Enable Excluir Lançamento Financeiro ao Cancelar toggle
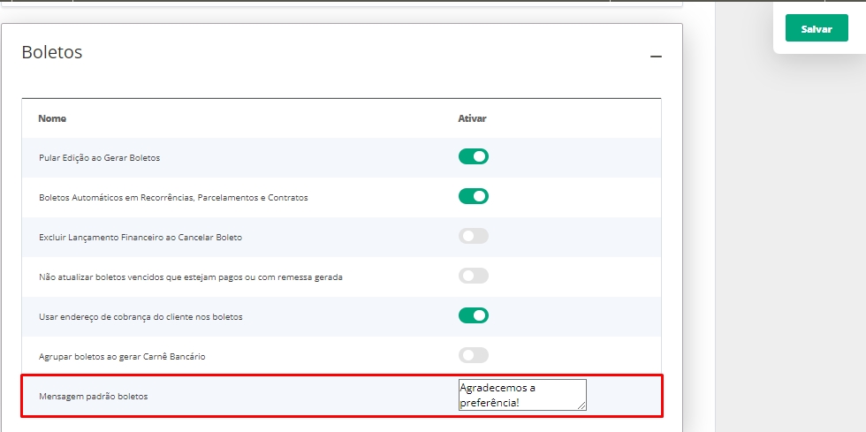This screenshot has width=866, height=432. pyautogui.click(x=473, y=236)
